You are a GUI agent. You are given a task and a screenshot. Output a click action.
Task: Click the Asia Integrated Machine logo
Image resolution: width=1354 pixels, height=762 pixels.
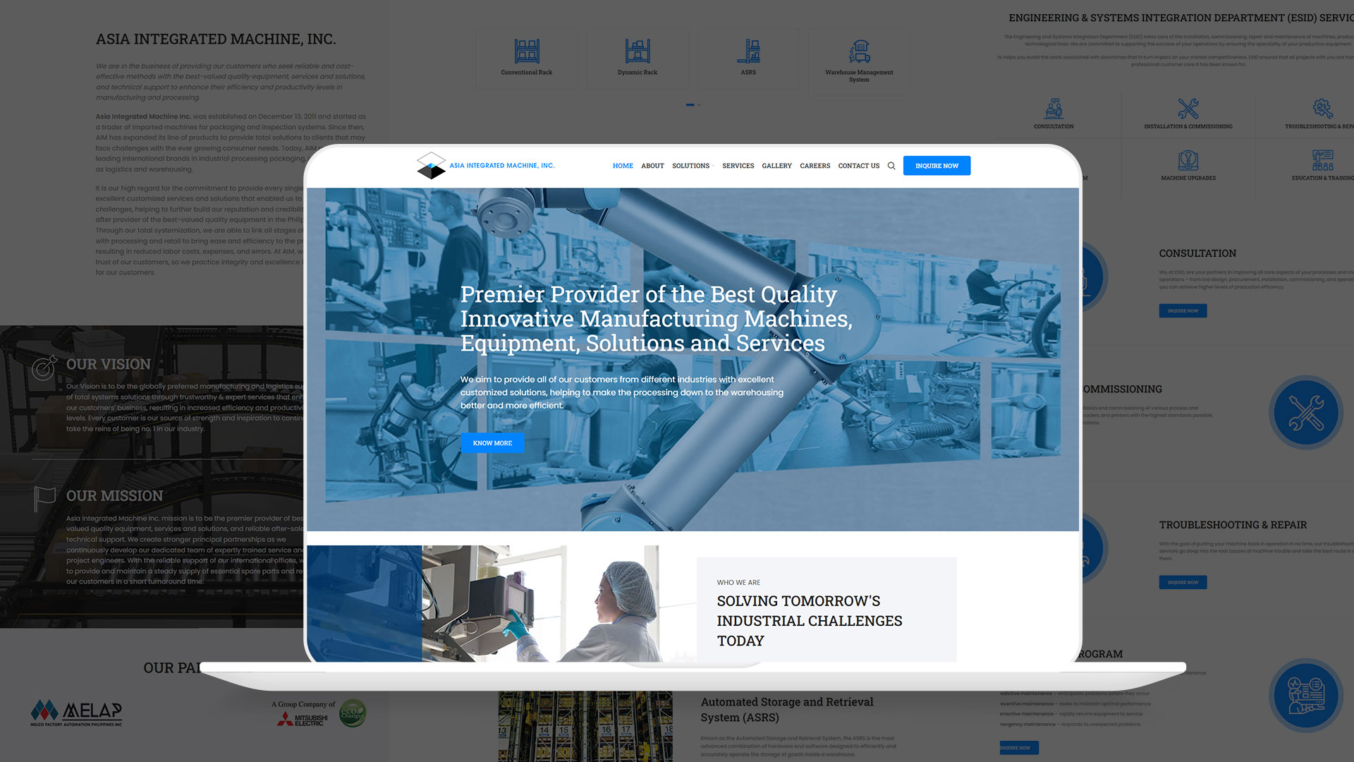tap(485, 166)
